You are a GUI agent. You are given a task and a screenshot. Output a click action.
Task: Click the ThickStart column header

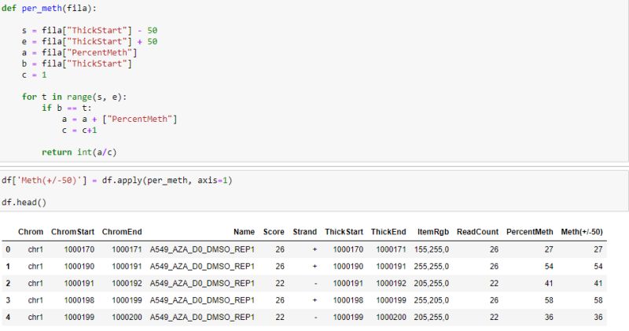click(344, 231)
